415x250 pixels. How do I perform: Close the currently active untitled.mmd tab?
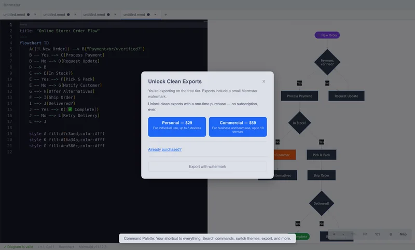point(155,15)
